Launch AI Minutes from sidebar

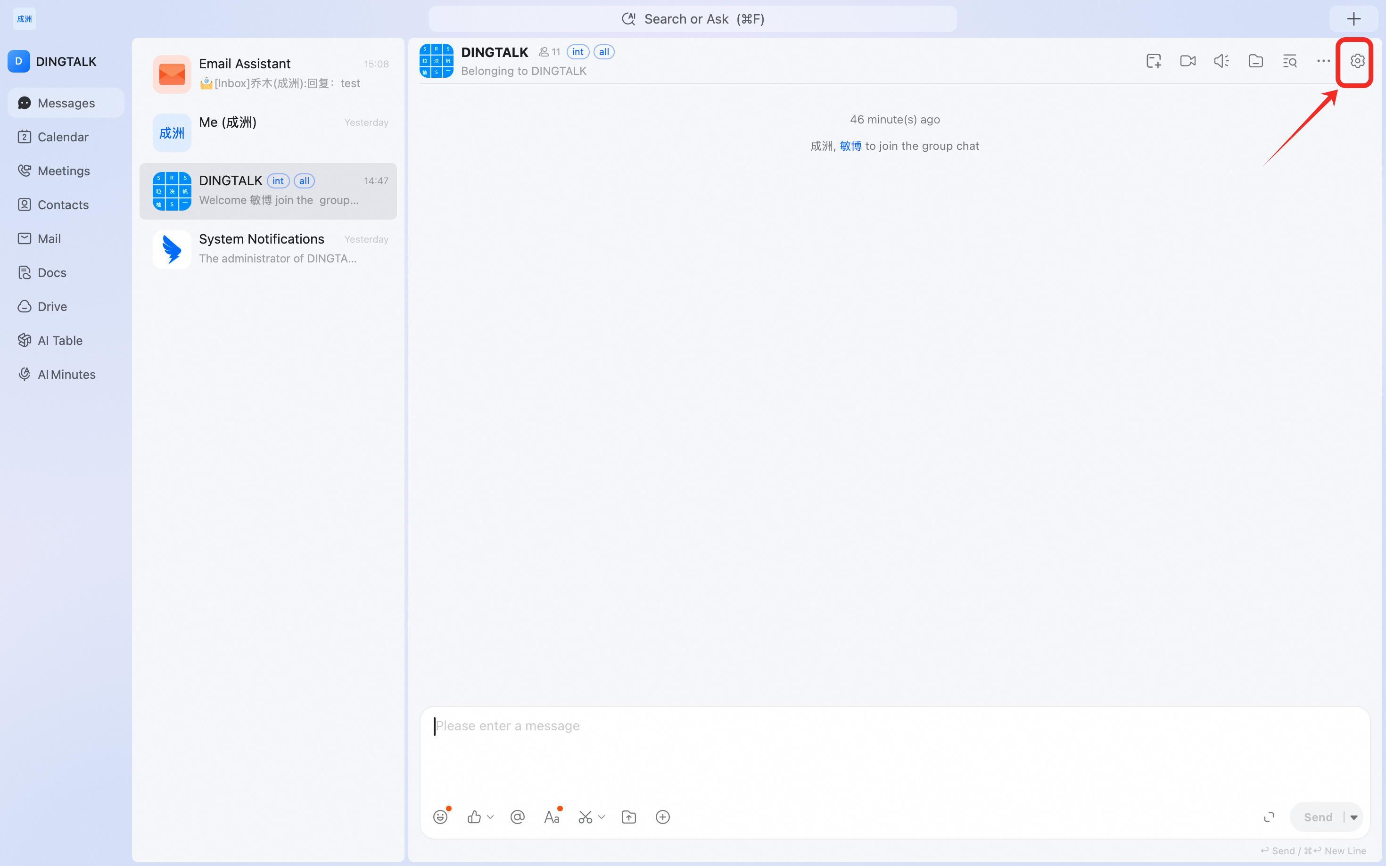tap(66, 375)
